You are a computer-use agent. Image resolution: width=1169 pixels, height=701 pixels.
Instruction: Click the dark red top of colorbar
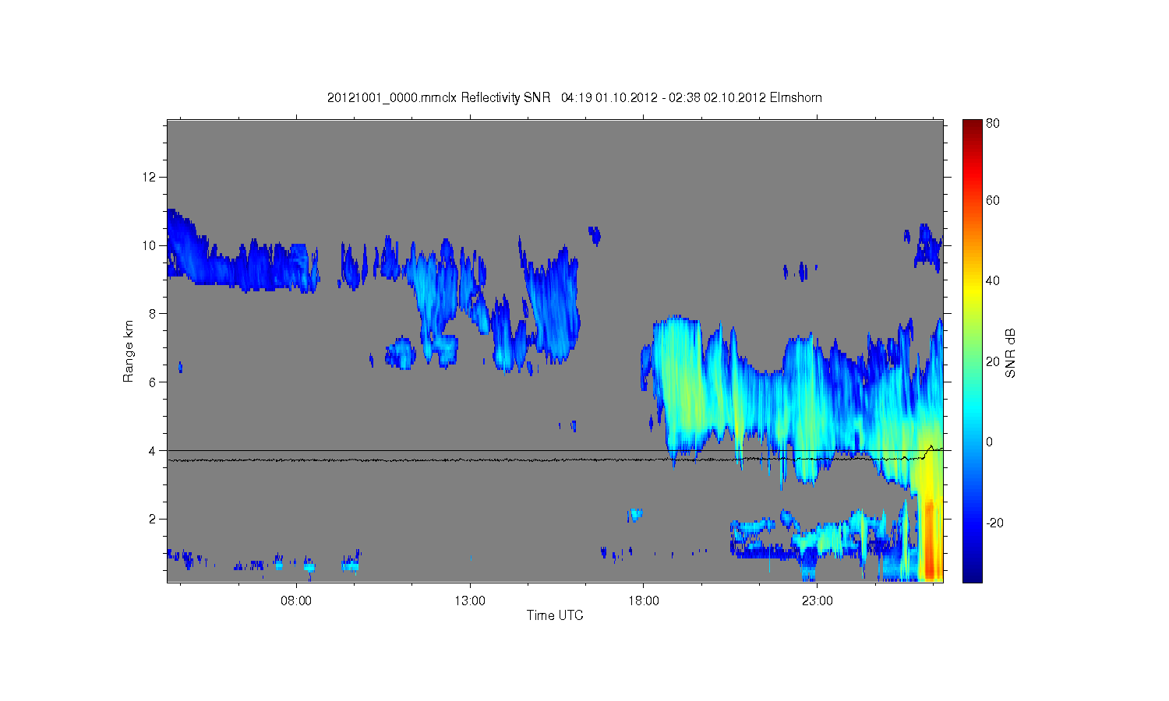click(x=972, y=126)
